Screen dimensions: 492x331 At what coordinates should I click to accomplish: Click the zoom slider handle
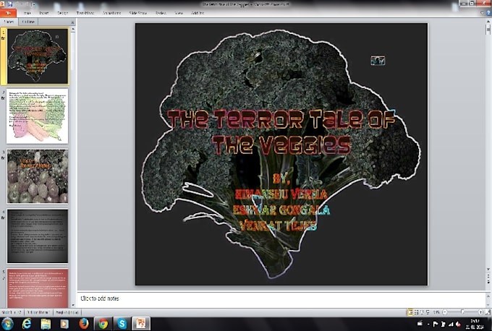click(462, 312)
